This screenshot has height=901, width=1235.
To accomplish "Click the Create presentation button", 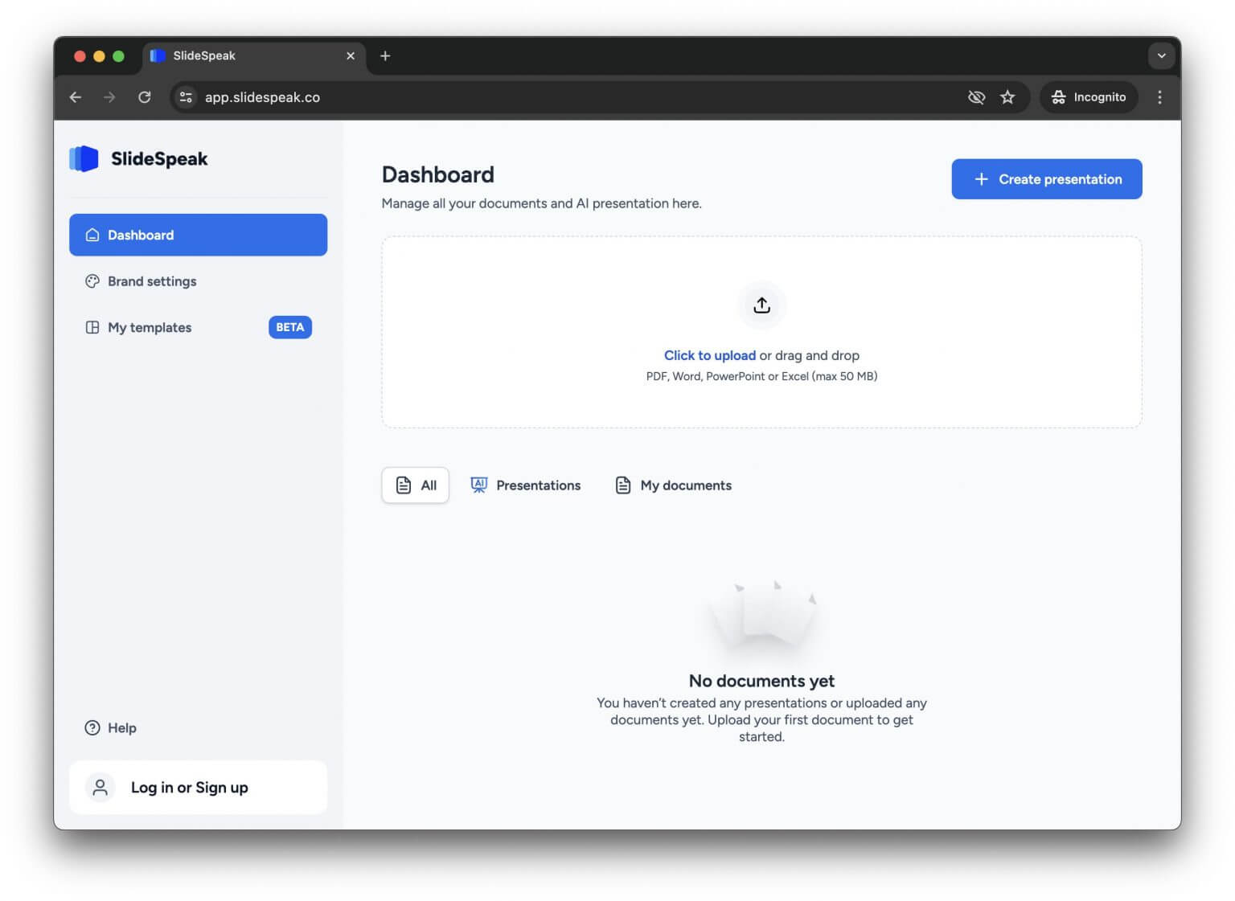I will click(x=1046, y=178).
